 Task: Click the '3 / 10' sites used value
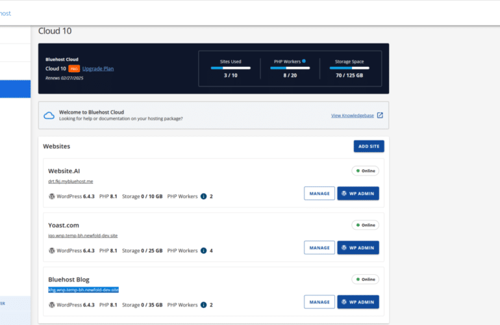(231, 75)
